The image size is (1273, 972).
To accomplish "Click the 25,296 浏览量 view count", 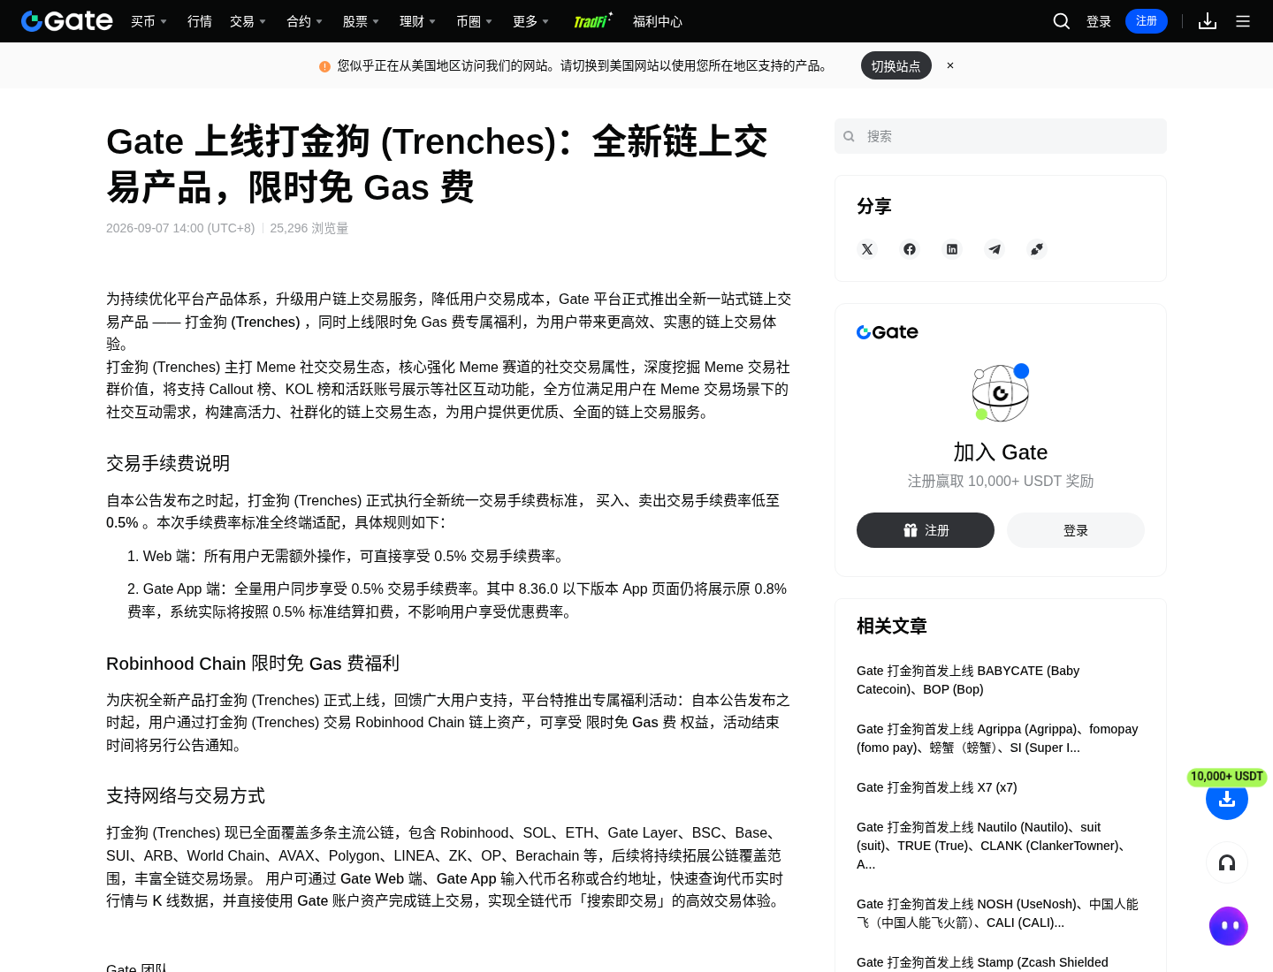I will (x=309, y=228).
